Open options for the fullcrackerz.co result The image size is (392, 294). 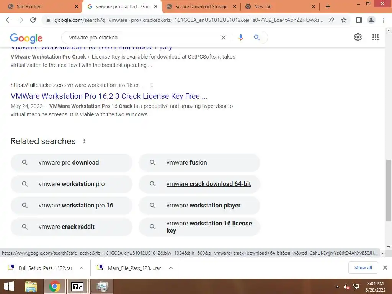coord(152,85)
